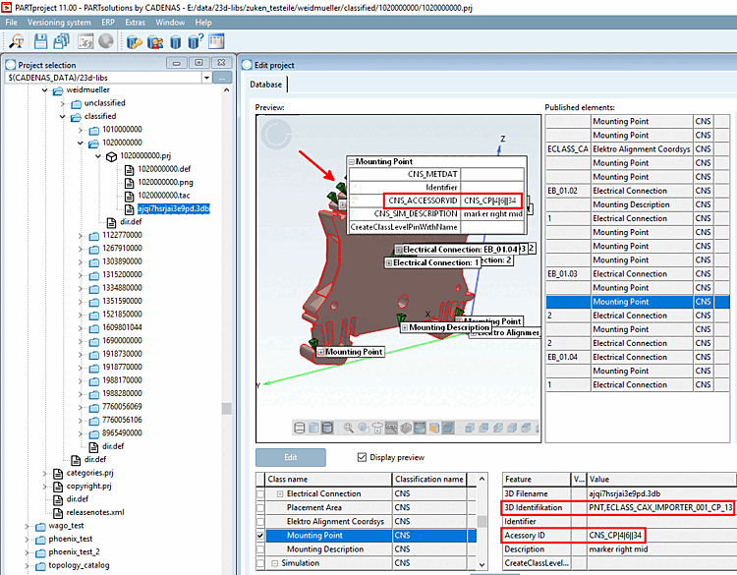Check the Placement Area row checkbox
The image size is (737, 575).
pyautogui.click(x=260, y=507)
